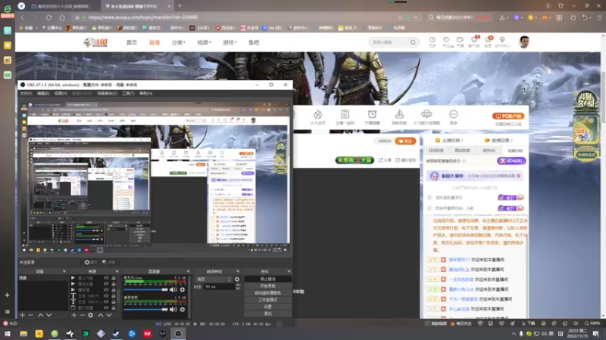Screen dimensions: 606x340
Task: Open OBS audio mixer first channel gear
Action: [x=183, y=289]
